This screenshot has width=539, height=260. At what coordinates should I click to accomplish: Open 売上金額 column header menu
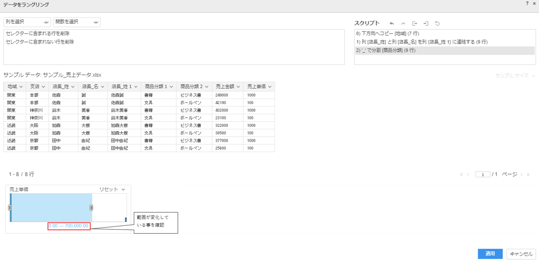[x=238, y=87]
